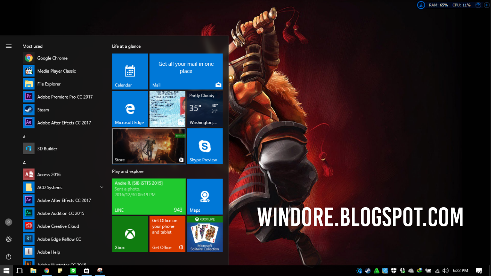Click the plus icon on RAM widget
This screenshot has width=491, height=276.
[x=486, y=5]
